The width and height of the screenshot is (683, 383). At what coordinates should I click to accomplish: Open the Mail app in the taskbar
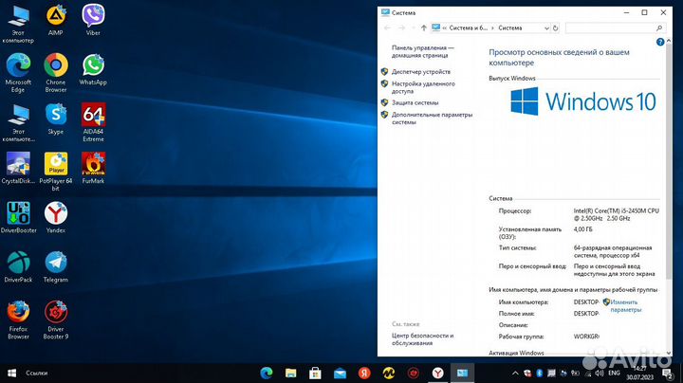[x=340, y=373]
